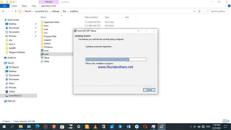Switch to the View ribbon tab
This screenshot has width=231, height=130.
click(x=34, y=6)
